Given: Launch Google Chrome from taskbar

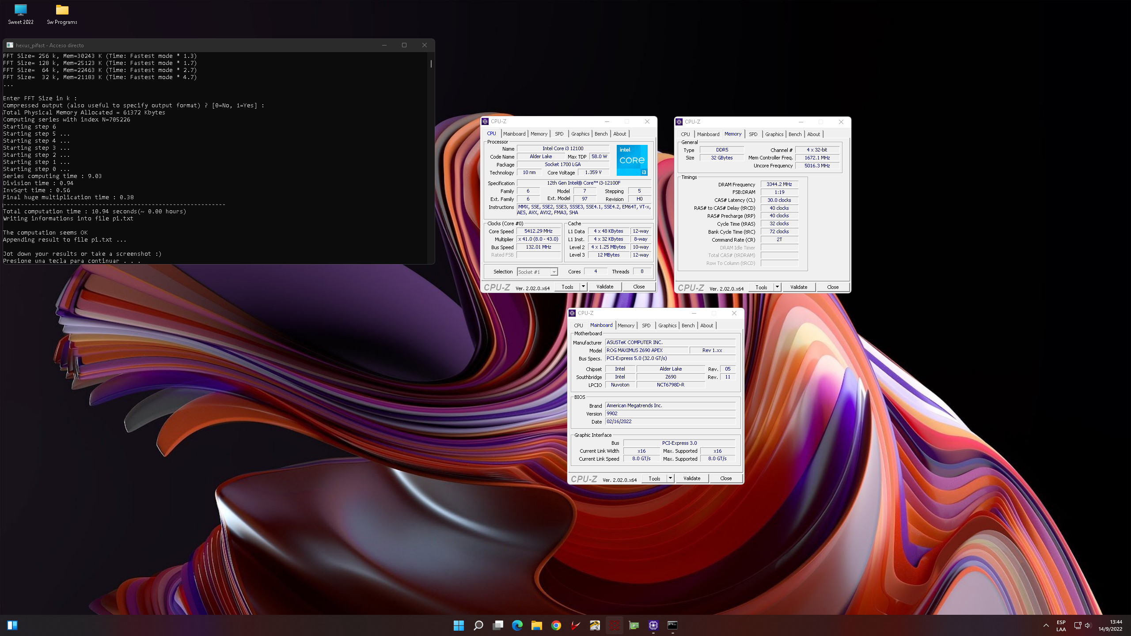Looking at the screenshot, I should [556, 625].
